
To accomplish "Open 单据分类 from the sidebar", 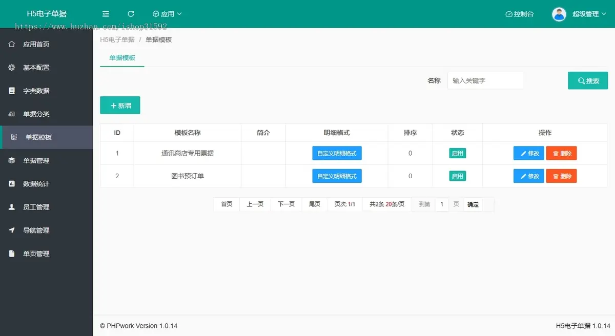I will (x=36, y=114).
